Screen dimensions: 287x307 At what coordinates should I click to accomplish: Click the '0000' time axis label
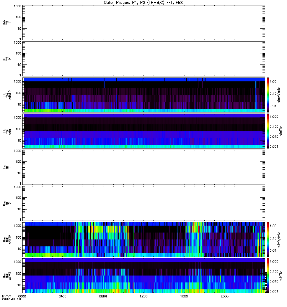click(22, 296)
